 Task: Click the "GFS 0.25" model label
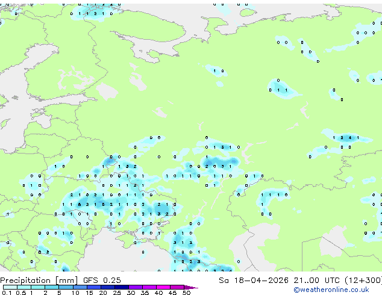coord(102,281)
